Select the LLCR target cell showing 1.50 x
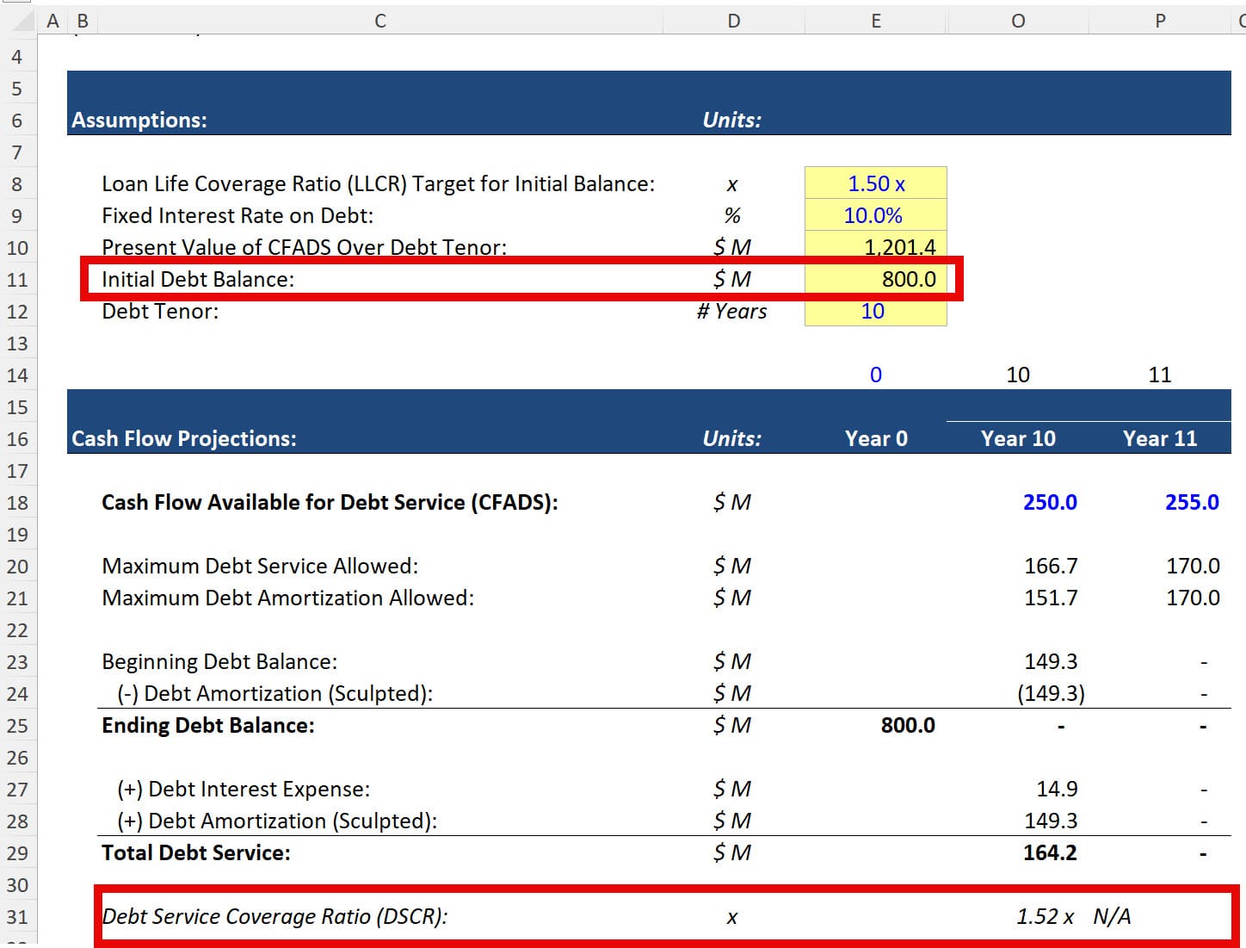 point(875,183)
